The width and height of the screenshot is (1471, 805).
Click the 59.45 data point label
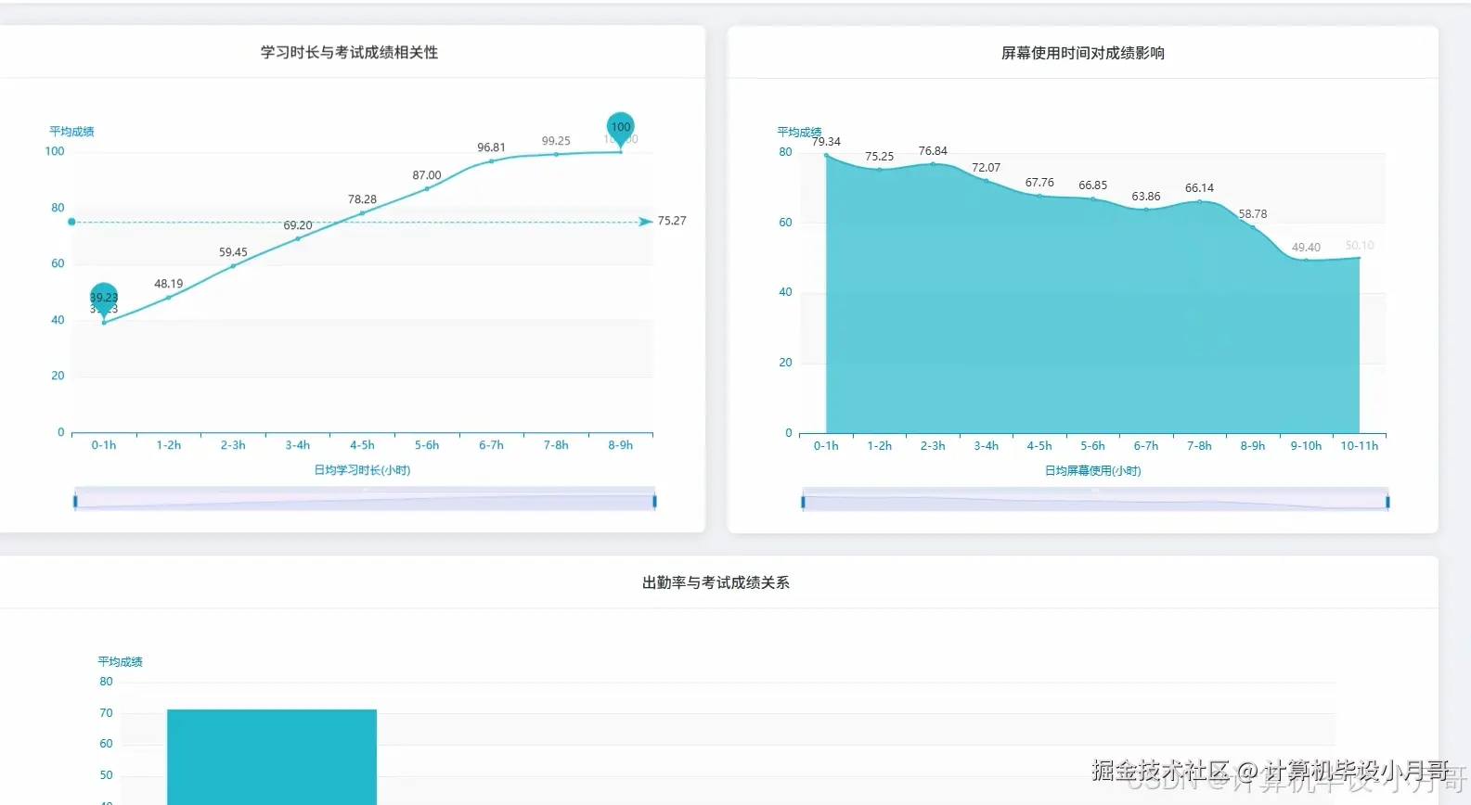click(x=233, y=252)
